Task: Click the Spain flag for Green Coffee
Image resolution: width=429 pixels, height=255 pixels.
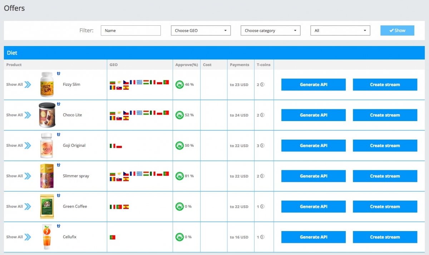Action: click(126, 207)
